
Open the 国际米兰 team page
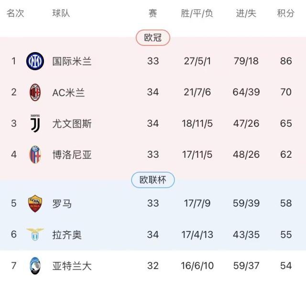pyautogui.click(x=72, y=61)
